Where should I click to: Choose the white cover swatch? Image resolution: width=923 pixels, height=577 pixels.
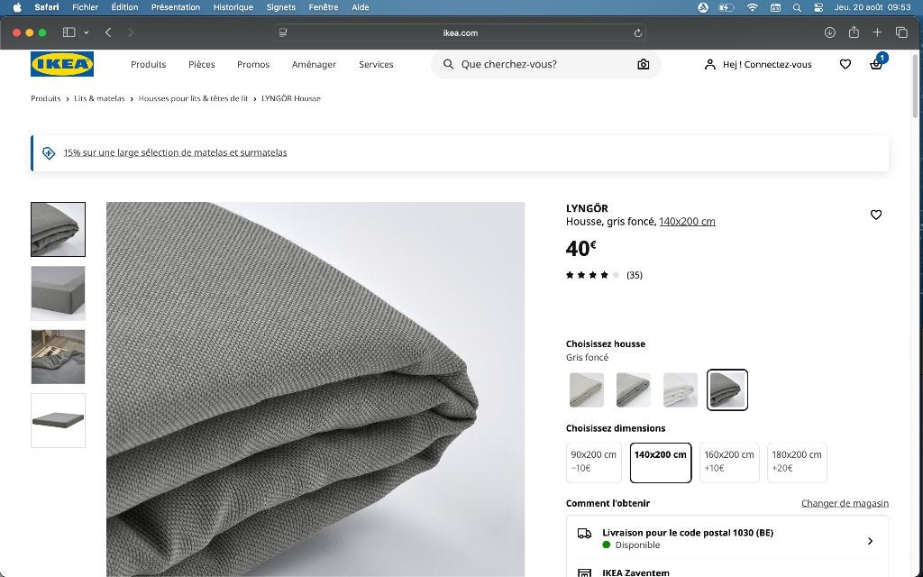[681, 389]
